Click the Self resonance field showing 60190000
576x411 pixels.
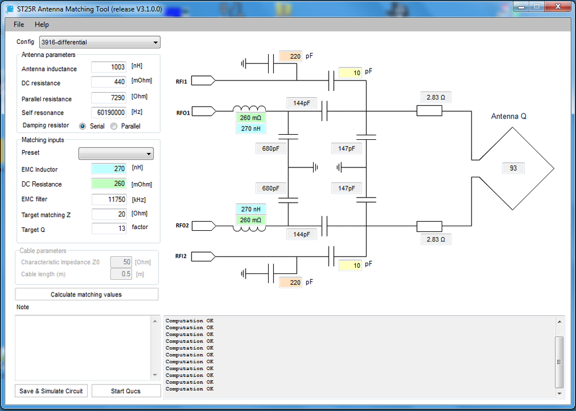point(109,113)
